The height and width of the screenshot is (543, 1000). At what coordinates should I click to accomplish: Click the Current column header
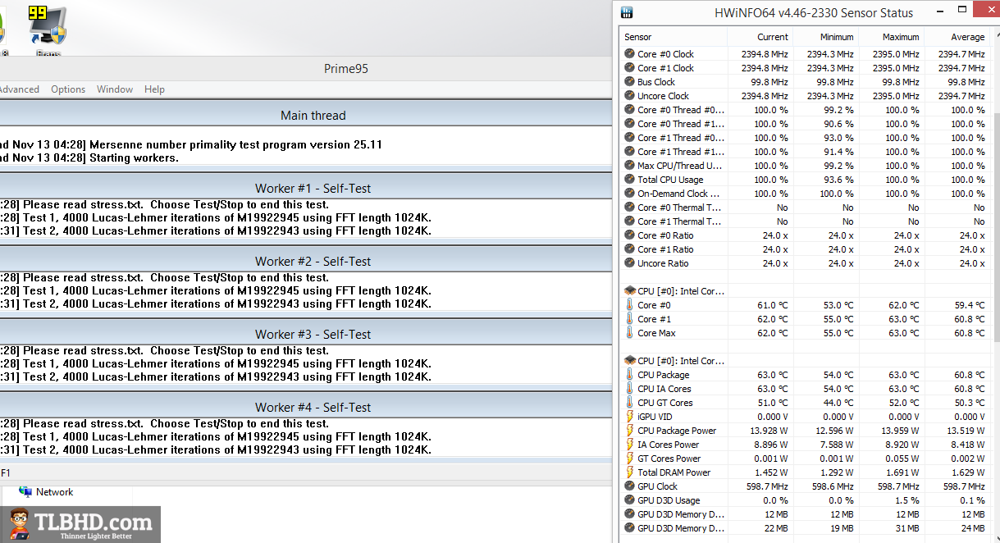point(760,37)
